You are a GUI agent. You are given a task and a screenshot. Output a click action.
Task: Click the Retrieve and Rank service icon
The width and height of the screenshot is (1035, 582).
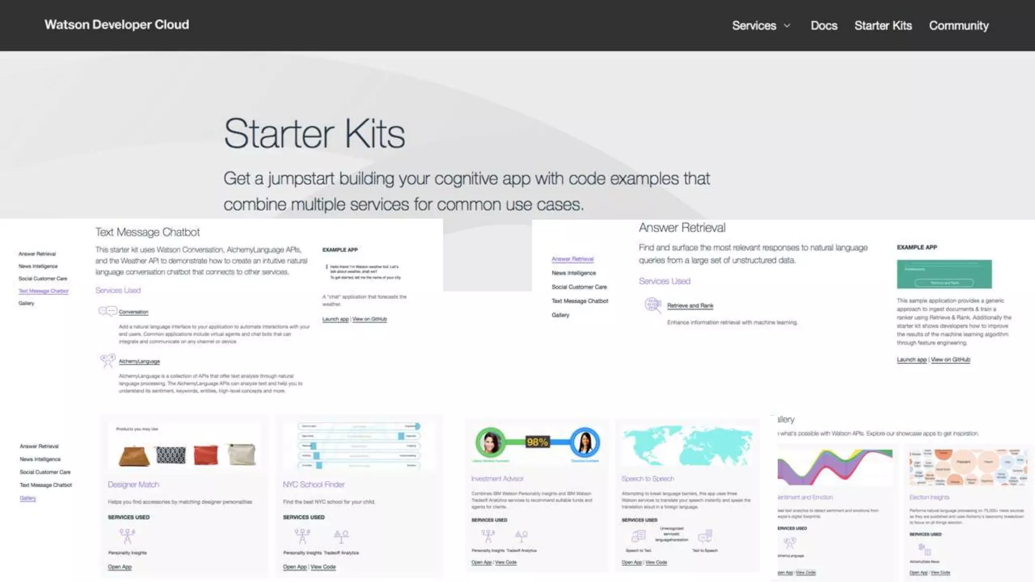[653, 305]
